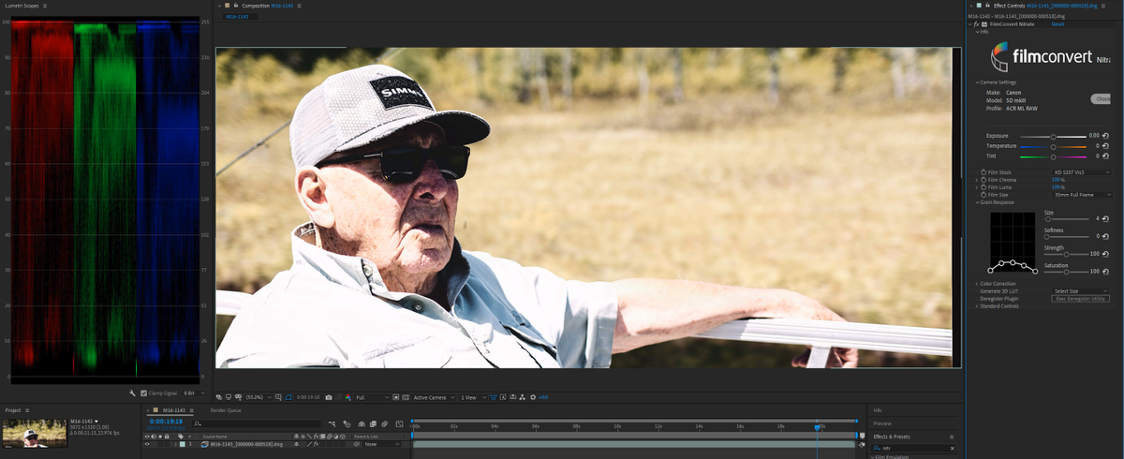Reset the Temperature value icon
The width and height of the screenshot is (1124, 459).
[1105, 146]
